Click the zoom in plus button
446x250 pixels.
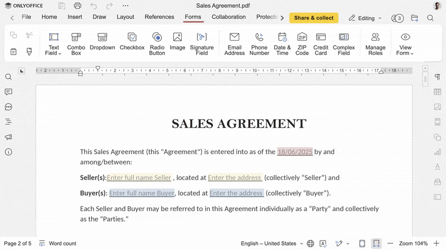point(437,243)
